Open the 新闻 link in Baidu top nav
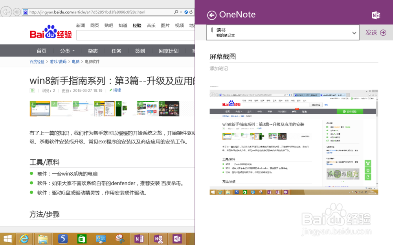The width and height of the screenshot is (393, 245). click(x=81, y=25)
